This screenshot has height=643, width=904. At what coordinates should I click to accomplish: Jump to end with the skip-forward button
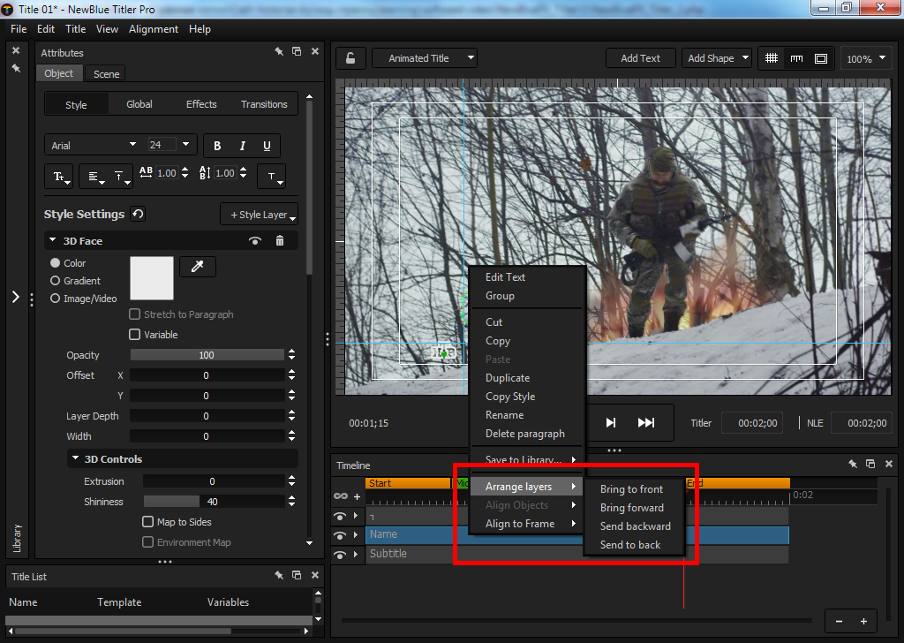[646, 423]
